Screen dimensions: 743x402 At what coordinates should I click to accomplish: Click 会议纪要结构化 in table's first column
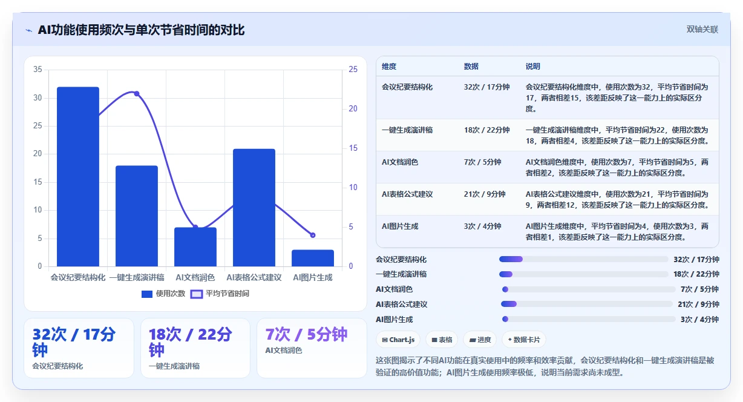[407, 87]
